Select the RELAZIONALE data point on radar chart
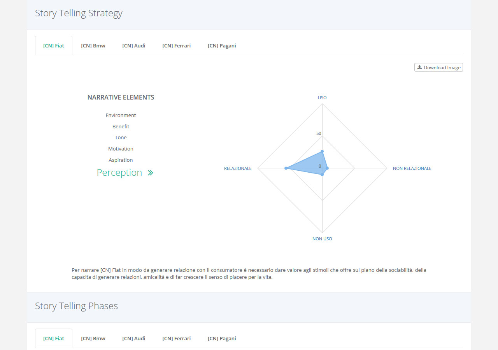 click(x=286, y=168)
